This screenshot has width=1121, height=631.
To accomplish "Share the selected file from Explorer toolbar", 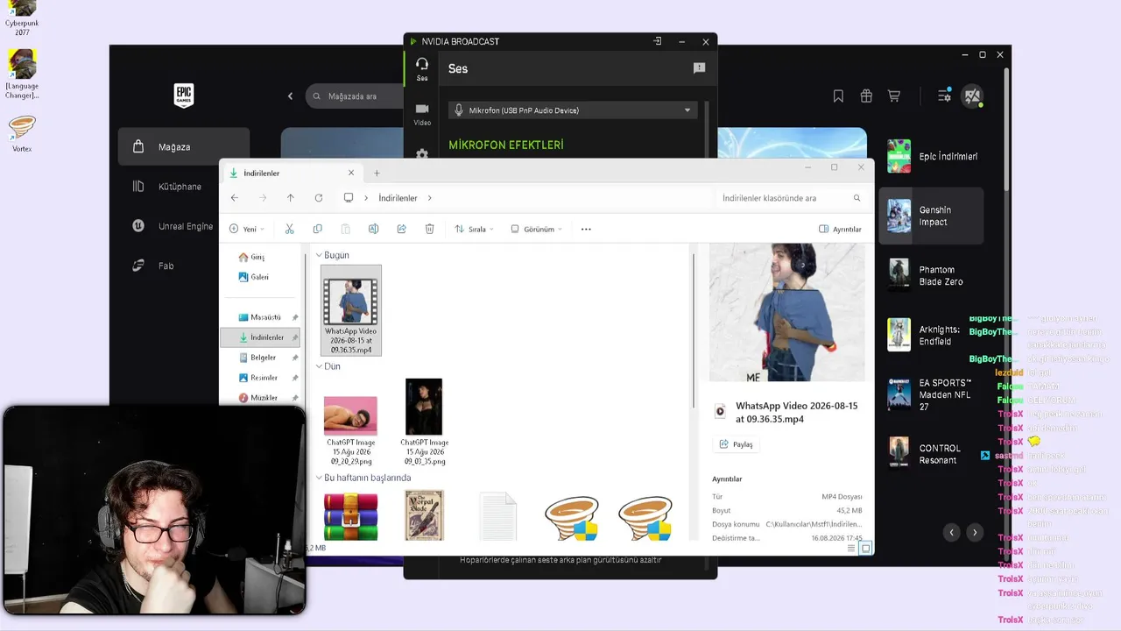I will pyautogui.click(x=401, y=229).
